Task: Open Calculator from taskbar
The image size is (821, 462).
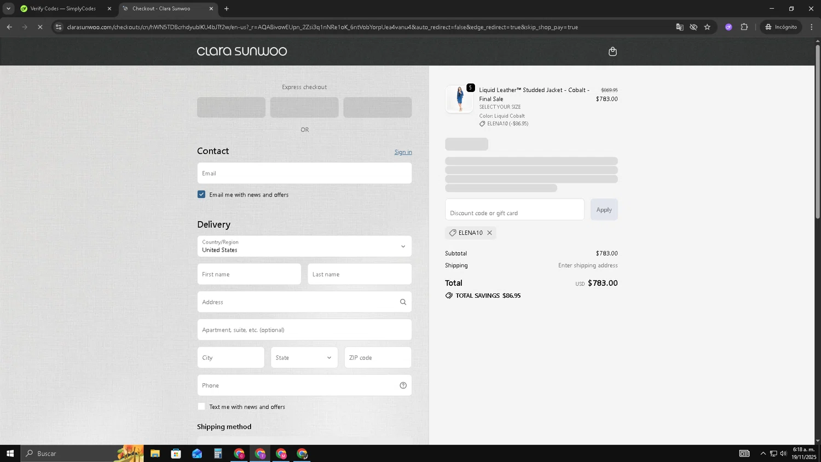Action: click(x=218, y=453)
